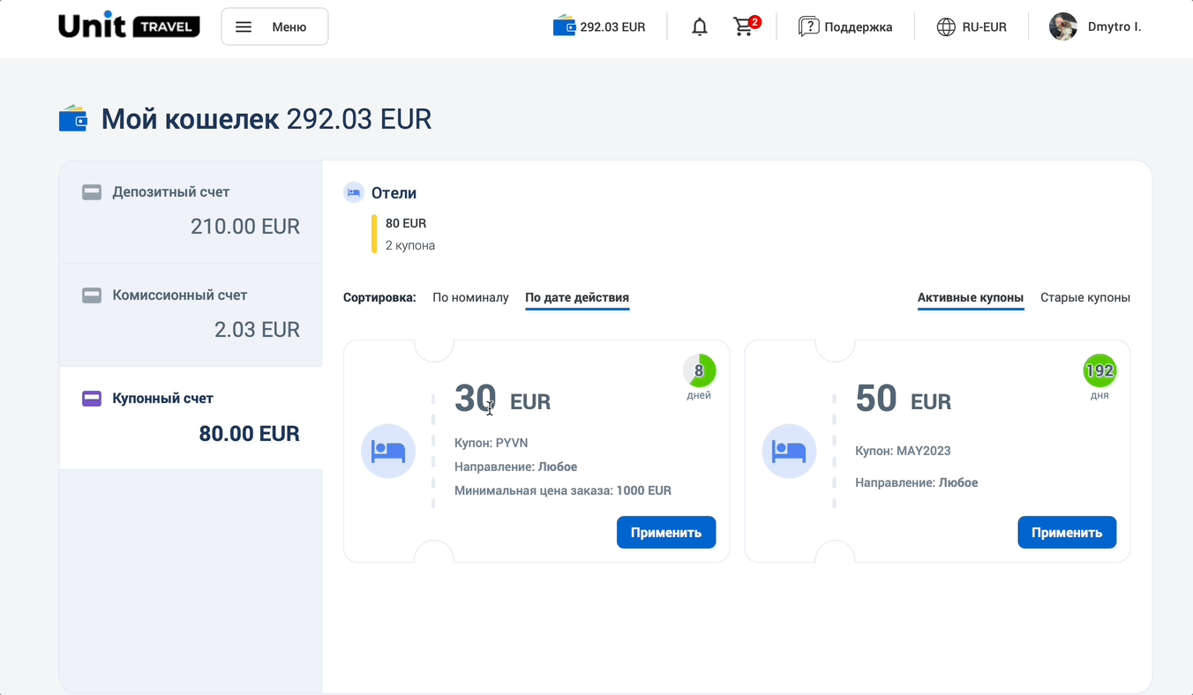Viewport: 1193px width, 695px height.
Task: Click the Unit Travel logo
Action: [x=129, y=26]
